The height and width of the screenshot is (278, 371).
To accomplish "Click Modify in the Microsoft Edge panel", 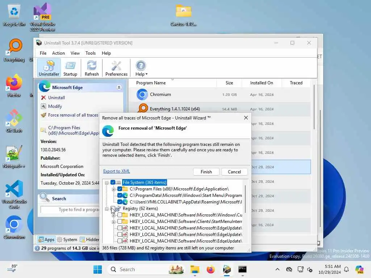I will 55,106.
